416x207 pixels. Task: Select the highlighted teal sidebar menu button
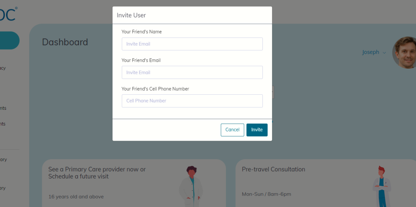[10, 40]
